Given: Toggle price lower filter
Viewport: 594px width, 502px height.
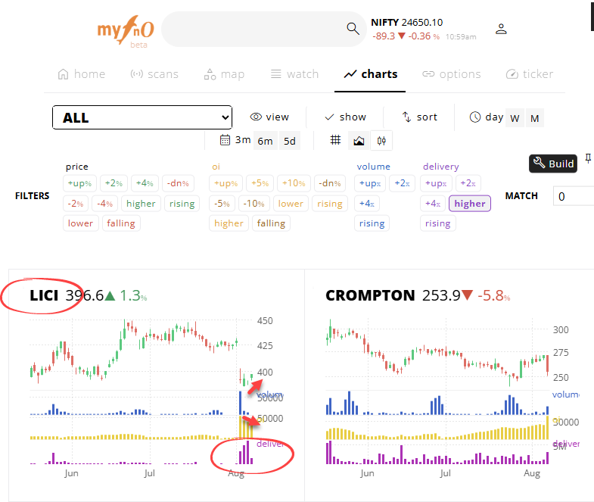Looking at the screenshot, I should click(x=81, y=223).
